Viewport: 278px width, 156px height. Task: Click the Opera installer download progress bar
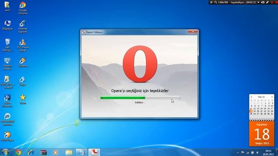click(140, 97)
